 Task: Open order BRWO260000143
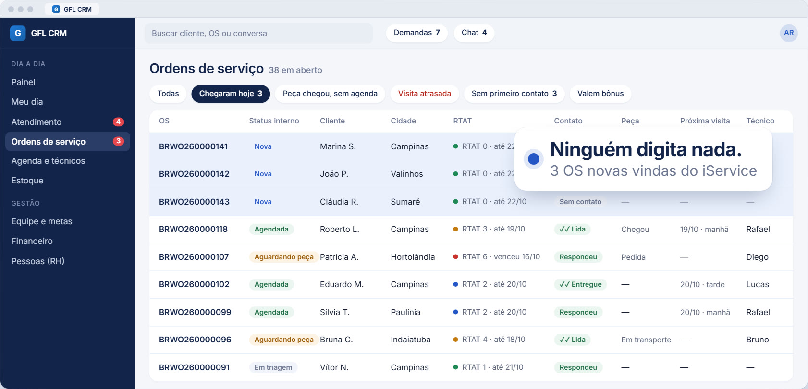click(x=194, y=202)
